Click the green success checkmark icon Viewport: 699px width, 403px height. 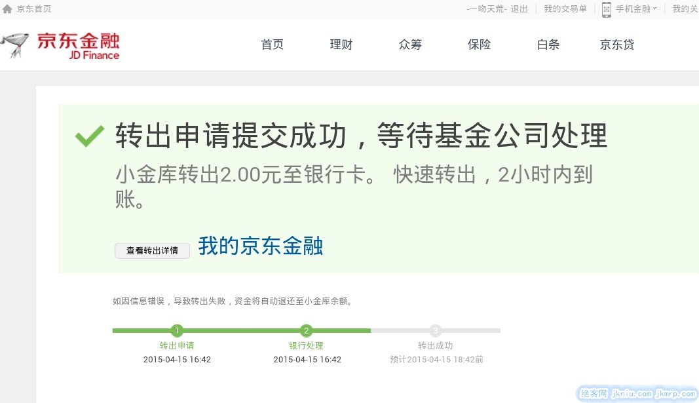[89, 136]
